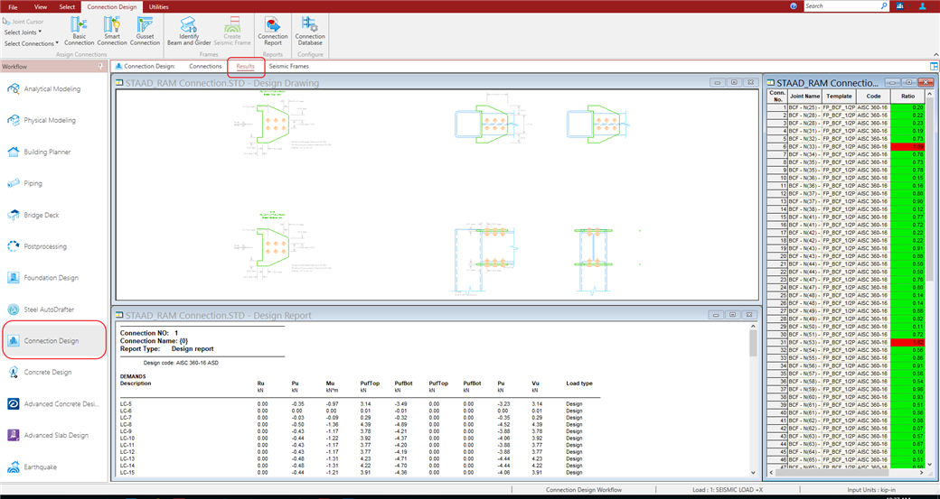The width and height of the screenshot is (940, 499).
Task: Pin the Workflow panel
Action: coord(99,66)
